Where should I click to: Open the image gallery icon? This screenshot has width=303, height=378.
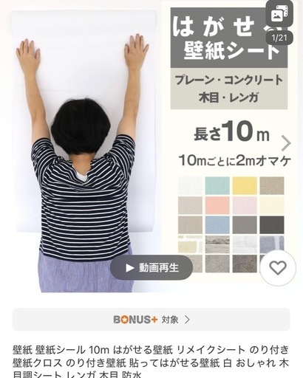pyautogui.click(x=279, y=15)
